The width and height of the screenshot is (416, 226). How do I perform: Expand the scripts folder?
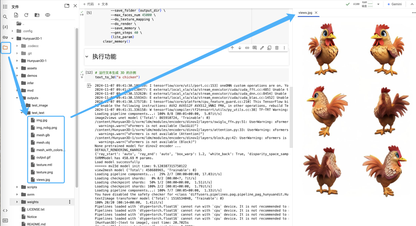coord(17,187)
